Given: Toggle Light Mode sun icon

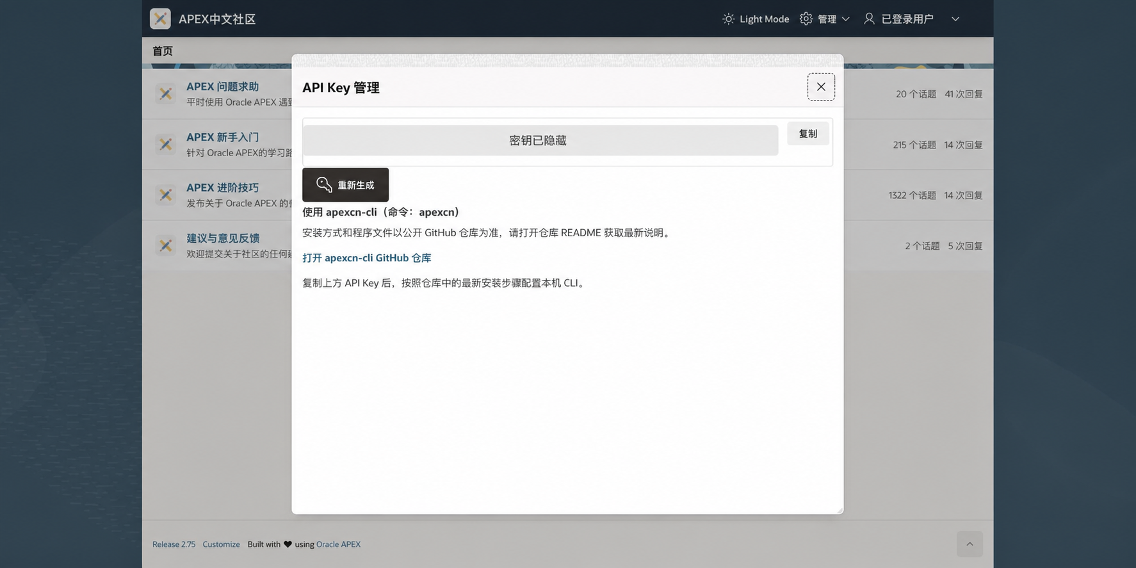Looking at the screenshot, I should [728, 19].
